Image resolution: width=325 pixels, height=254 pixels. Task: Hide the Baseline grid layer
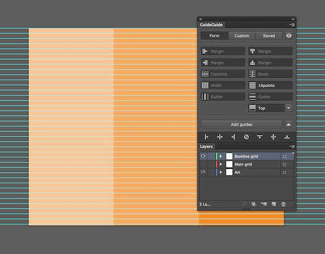click(x=203, y=156)
